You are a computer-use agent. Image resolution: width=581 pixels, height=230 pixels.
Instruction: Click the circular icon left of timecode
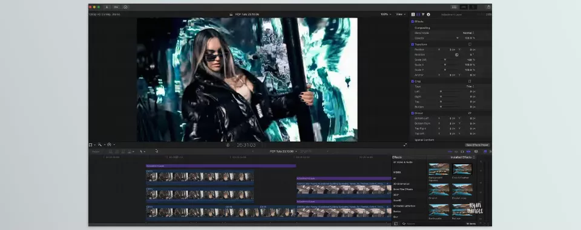pyautogui.click(x=228, y=145)
